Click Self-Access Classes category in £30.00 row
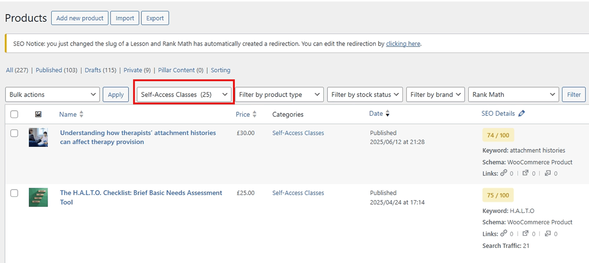The image size is (589, 263). (298, 133)
